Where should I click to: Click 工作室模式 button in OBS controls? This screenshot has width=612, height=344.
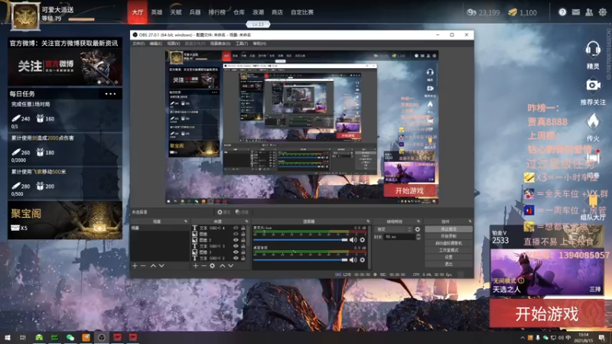(x=448, y=250)
